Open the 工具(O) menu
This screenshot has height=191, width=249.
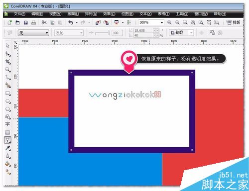[x=182, y=14]
